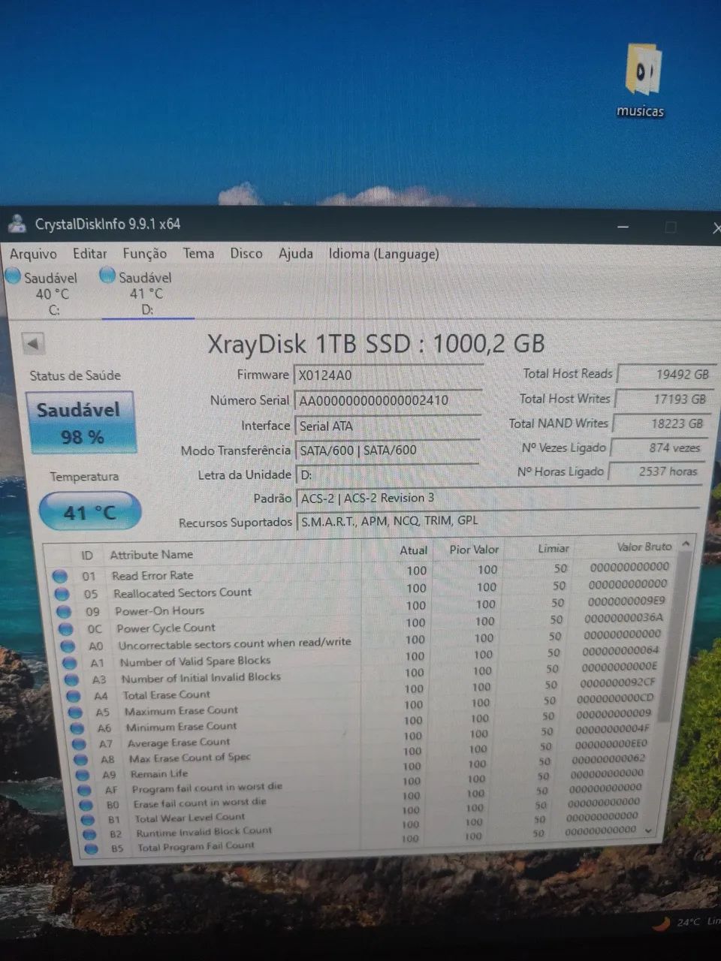Open the Tema menu
Image resolution: width=721 pixels, height=961 pixels.
click(x=198, y=254)
